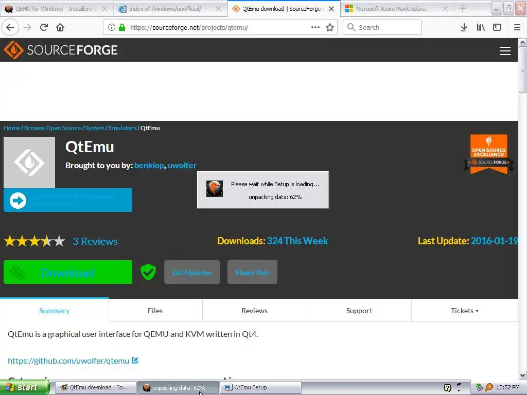Select QtEmu download taskbar item

point(96,388)
